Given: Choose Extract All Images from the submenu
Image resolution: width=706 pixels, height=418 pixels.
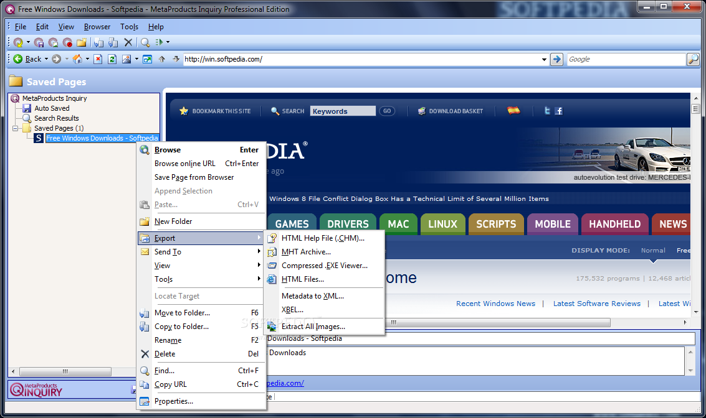Looking at the screenshot, I should 324,327.
